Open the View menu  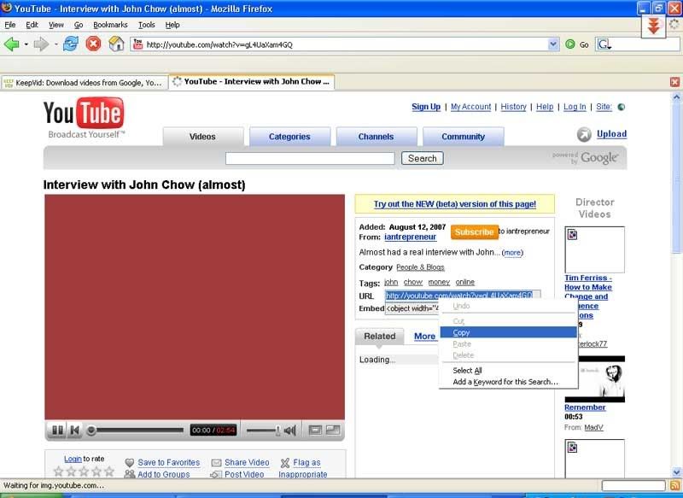(x=56, y=25)
